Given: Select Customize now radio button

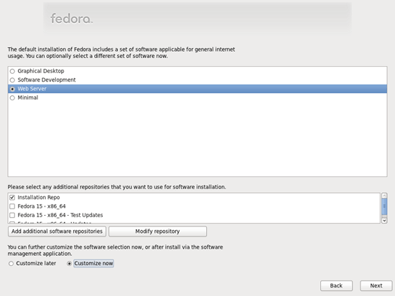Looking at the screenshot, I should pyautogui.click(x=69, y=264).
